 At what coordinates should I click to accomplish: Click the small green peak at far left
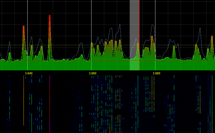[10, 53]
